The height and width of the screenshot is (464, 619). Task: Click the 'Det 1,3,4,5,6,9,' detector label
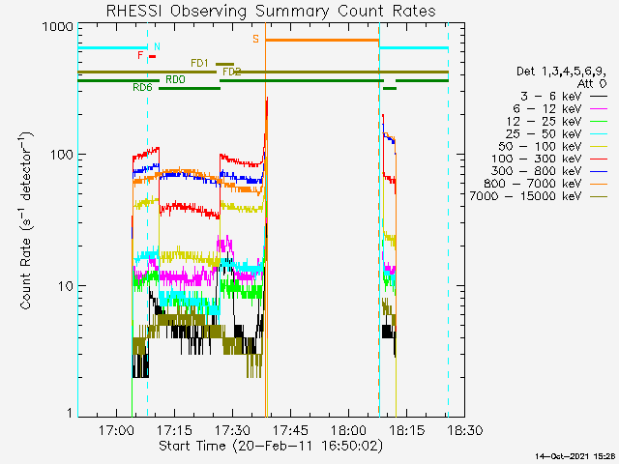point(561,72)
